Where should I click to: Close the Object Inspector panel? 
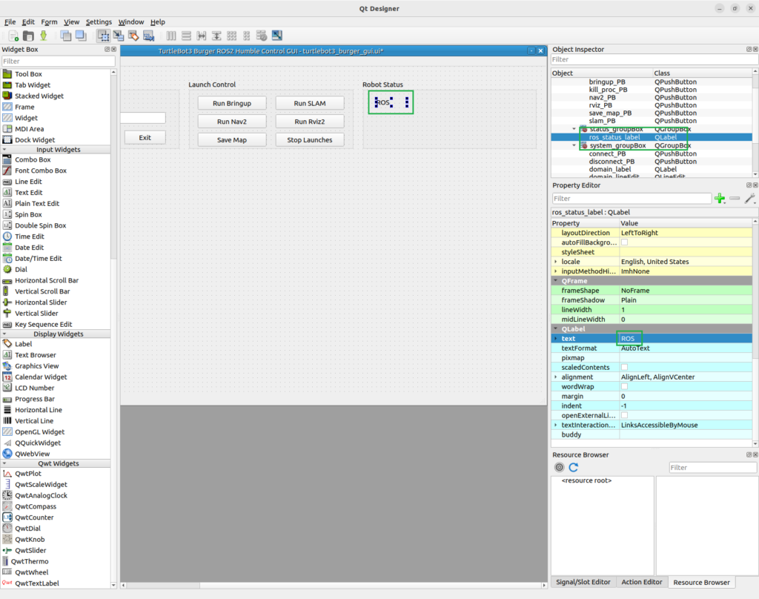point(755,50)
